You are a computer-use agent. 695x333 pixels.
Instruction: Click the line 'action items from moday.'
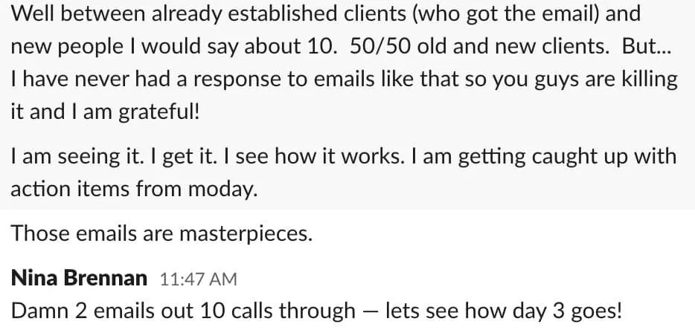point(134,190)
